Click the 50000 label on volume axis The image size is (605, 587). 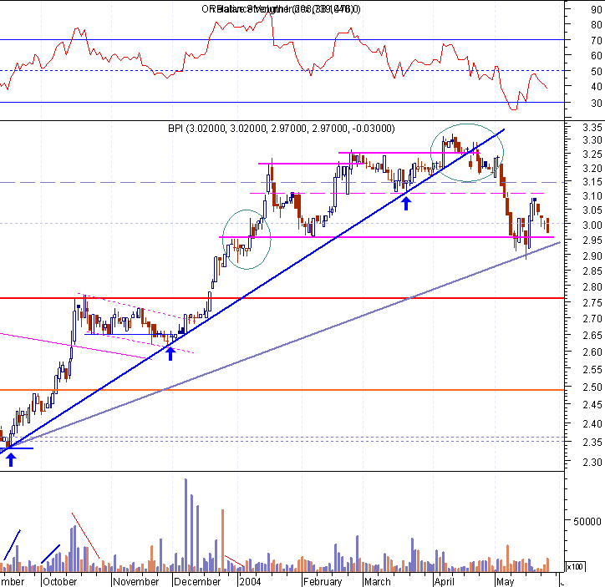point(587,522)
